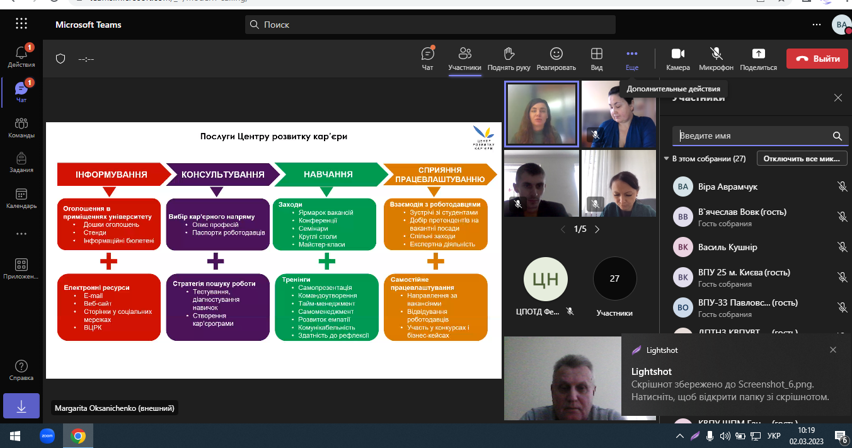Close the participants panel
Image resolution: width=852 pixels, height=448 pixels.
838,98
